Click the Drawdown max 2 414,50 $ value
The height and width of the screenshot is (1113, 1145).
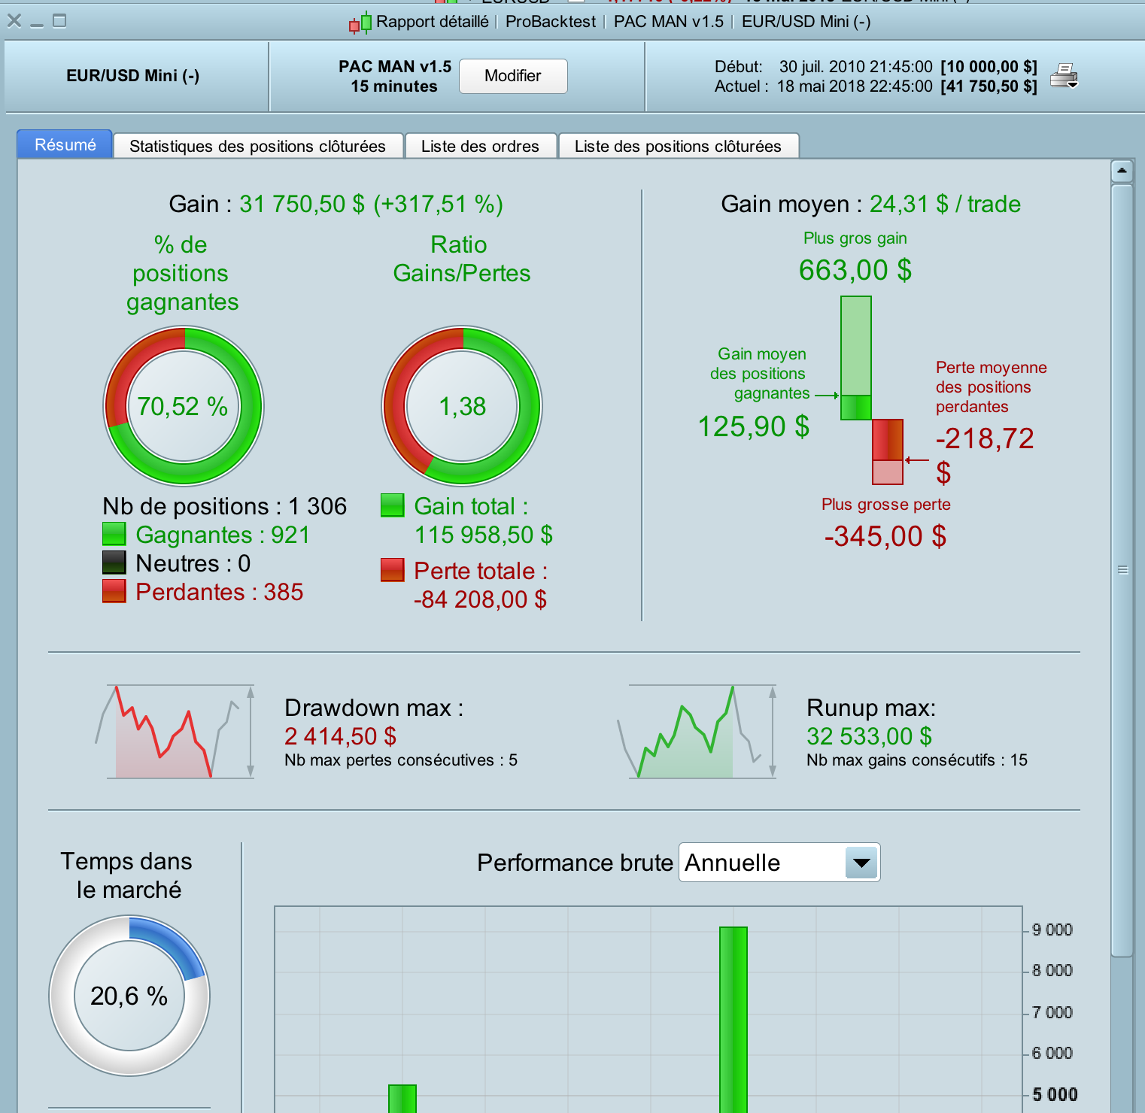tap(340, 736)
